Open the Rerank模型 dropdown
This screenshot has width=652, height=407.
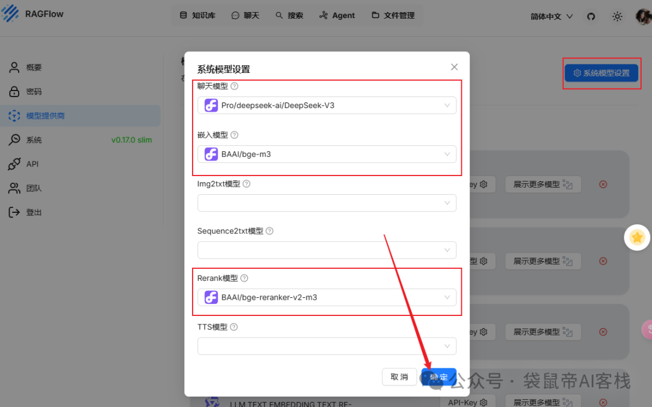327,297
